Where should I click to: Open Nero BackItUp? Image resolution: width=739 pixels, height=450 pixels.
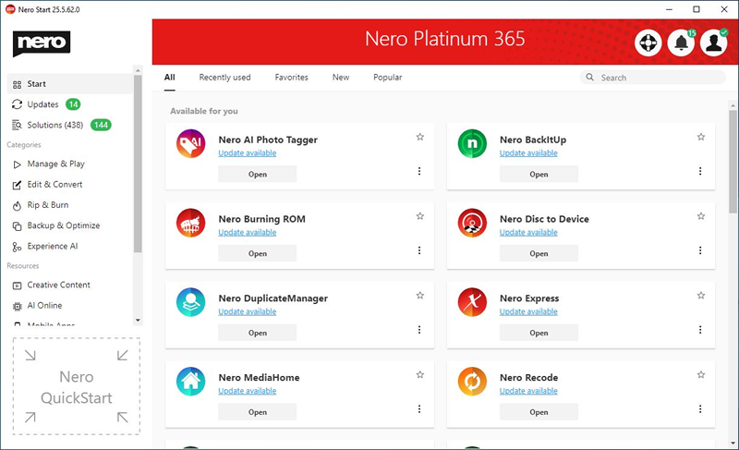539,174
